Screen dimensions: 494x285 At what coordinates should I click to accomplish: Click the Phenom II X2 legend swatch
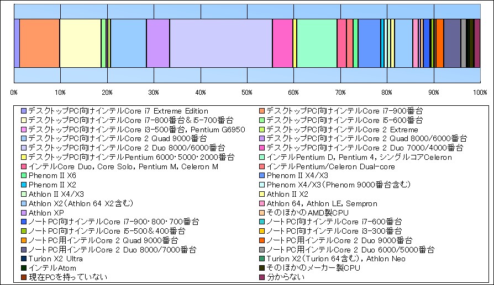point(24,185)
